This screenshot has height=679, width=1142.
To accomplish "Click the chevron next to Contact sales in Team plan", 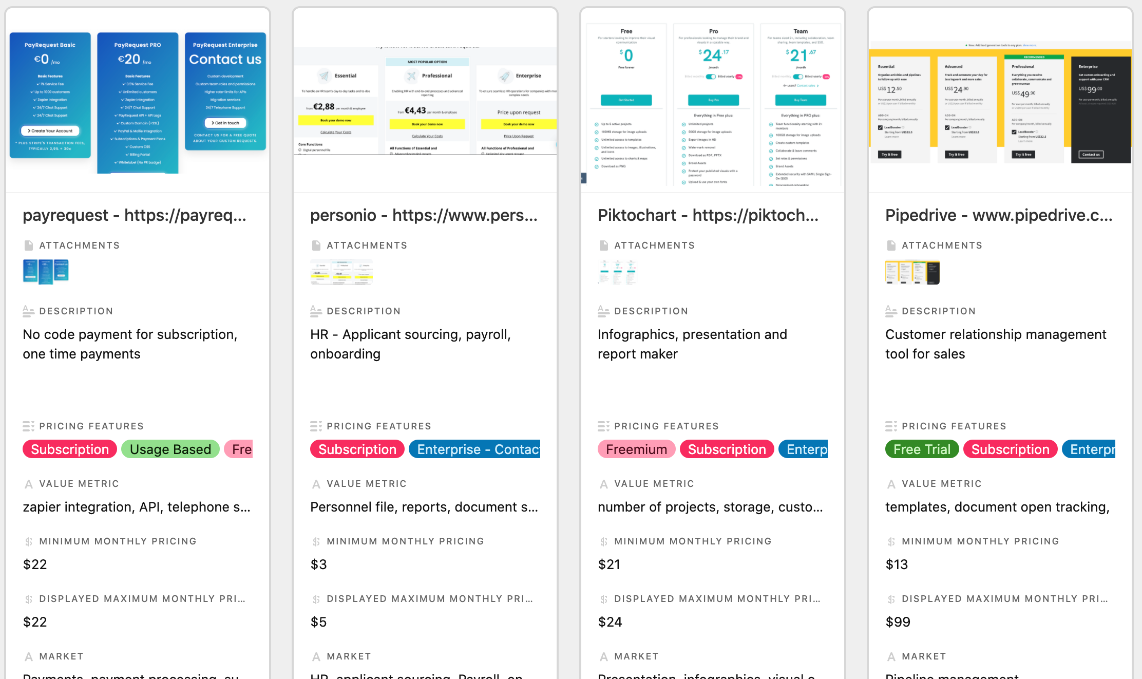I will click(817, 86).
